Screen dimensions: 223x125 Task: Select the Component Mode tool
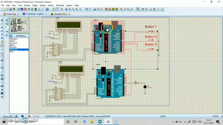click(x=2, y=24)
